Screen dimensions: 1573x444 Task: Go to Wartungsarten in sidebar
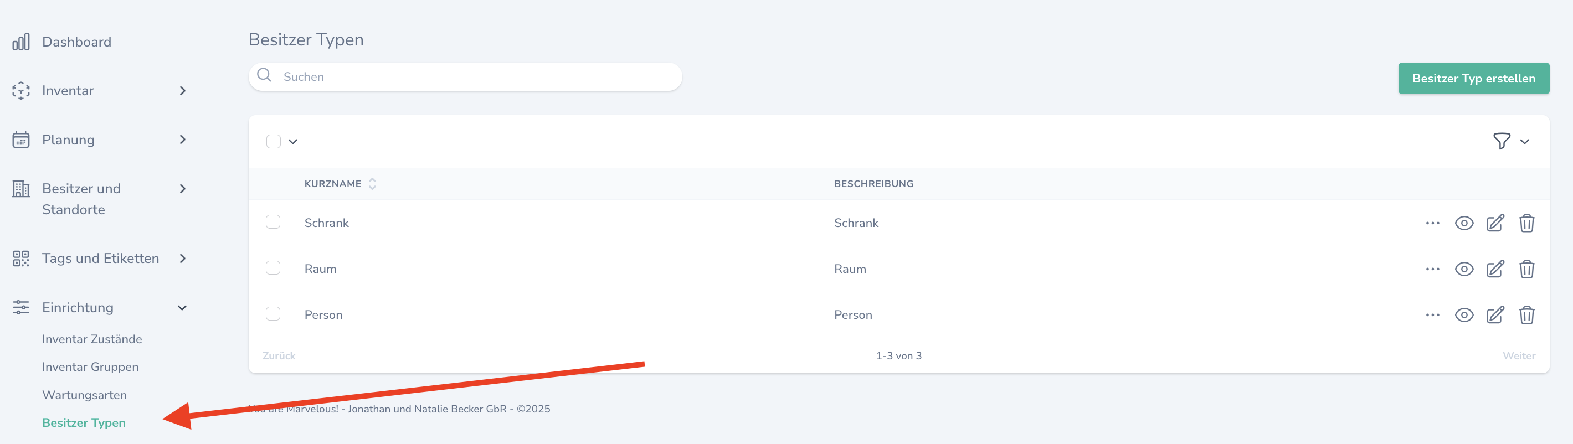click(x=84, y=395)
